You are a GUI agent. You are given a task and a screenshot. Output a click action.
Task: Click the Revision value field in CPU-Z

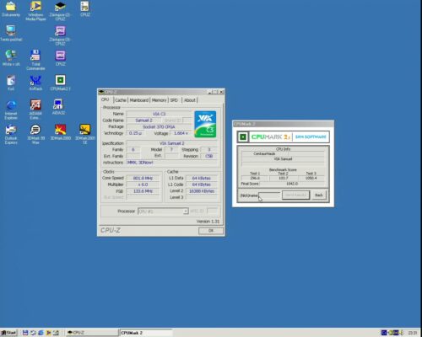point(209,156)
